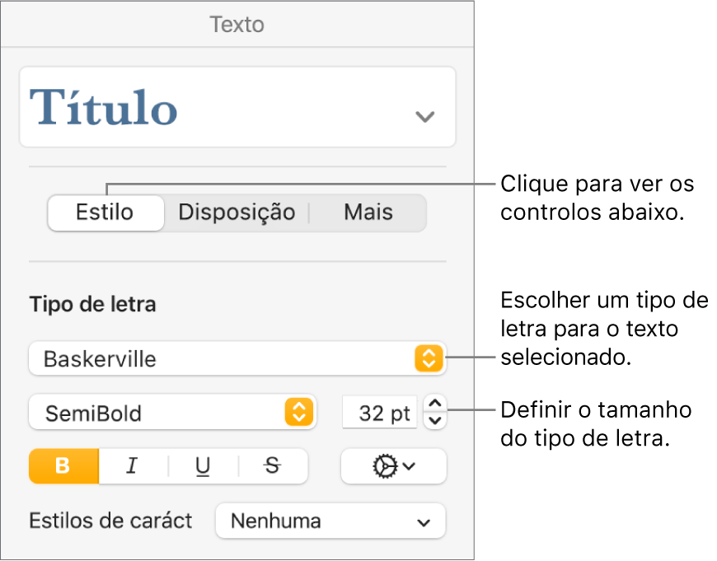Image resolution: width=717 pixels, height=561 pixels.
Task: Open the advanced text options gear menu
Action: (393, 467)
